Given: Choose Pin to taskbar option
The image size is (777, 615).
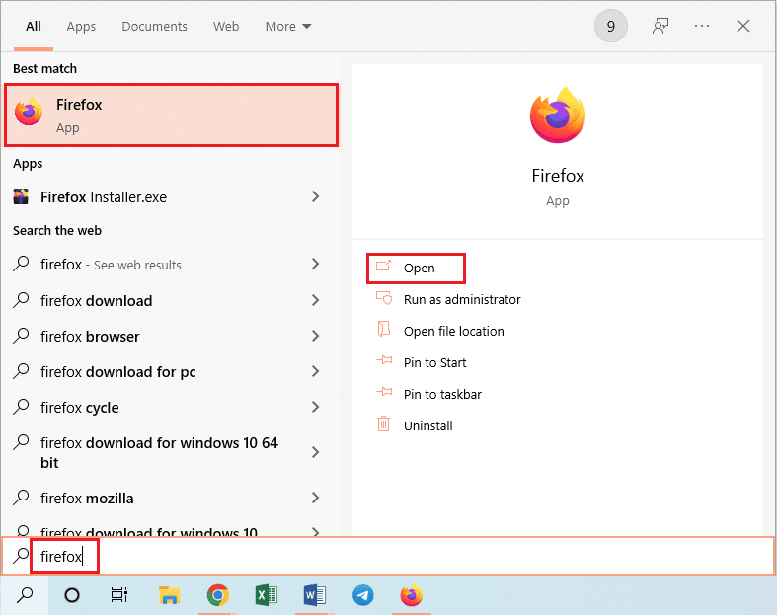Looking at the screenshot, I should click(441, 395).
